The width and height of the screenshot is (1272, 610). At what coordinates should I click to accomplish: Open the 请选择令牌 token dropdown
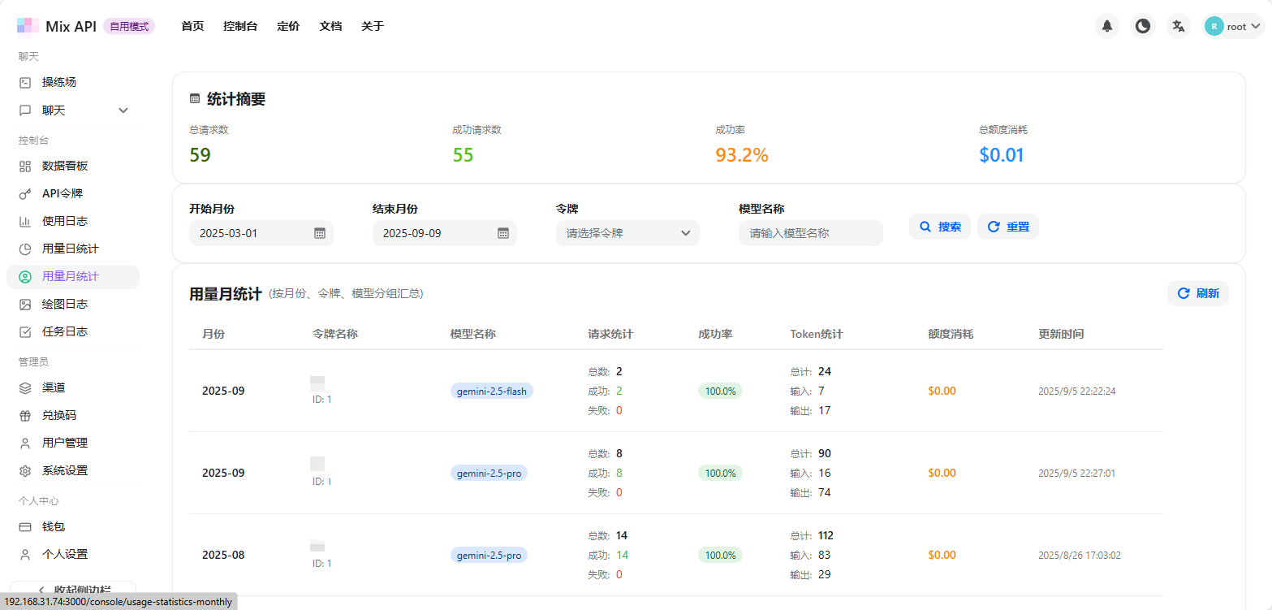click(x=627, y=233)
